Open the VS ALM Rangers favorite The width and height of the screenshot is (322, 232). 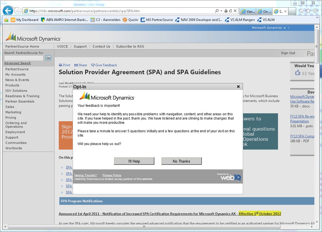pyautogui.click(x=240, y=20)
